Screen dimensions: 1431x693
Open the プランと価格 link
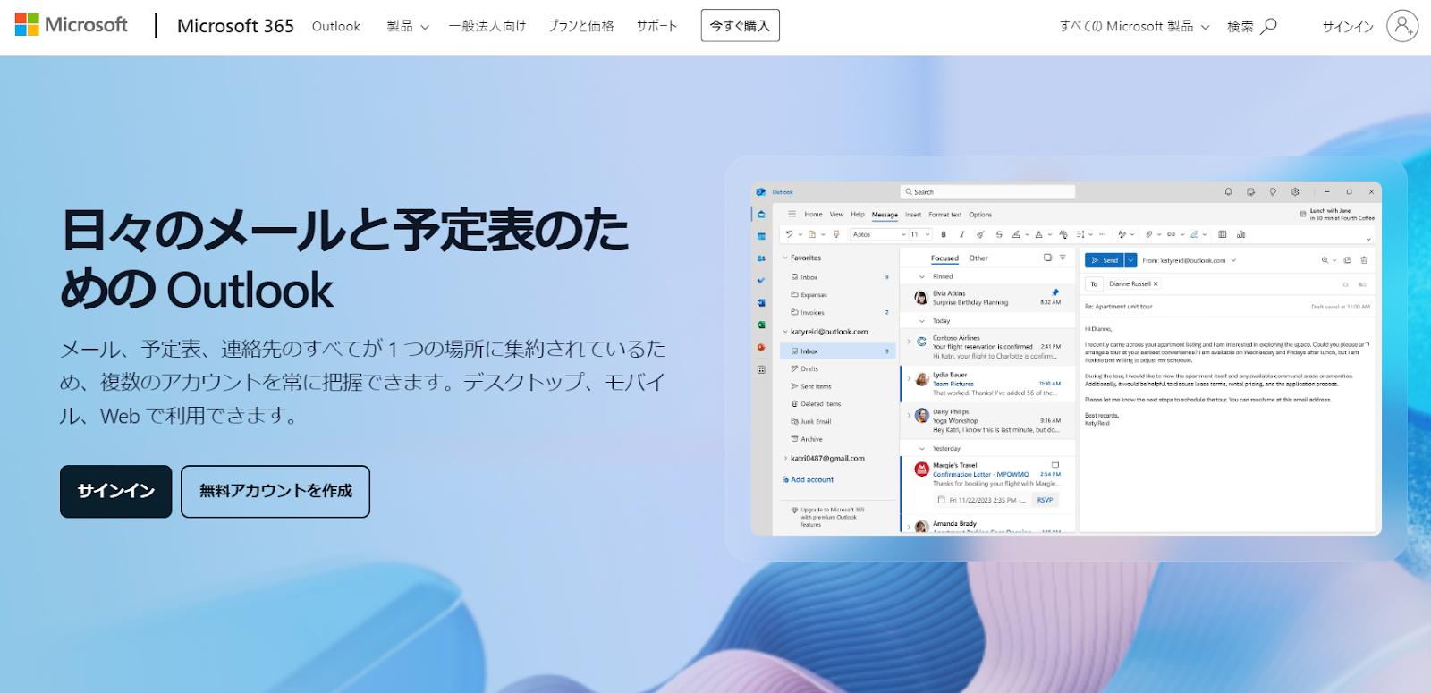coord(581,26)
